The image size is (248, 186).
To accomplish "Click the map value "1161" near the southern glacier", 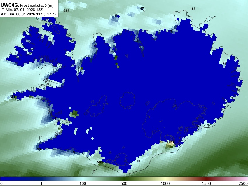I will coord(170,142).
